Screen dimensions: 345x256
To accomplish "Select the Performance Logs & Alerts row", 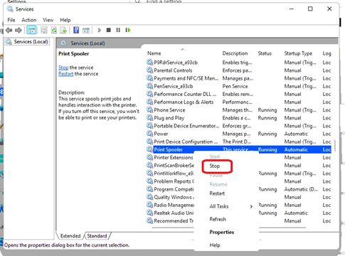I will pyautogui.click(x=238, y=102).
